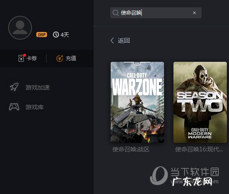
Task: Open 充值 recharge
Action: (x=71, y=58)
